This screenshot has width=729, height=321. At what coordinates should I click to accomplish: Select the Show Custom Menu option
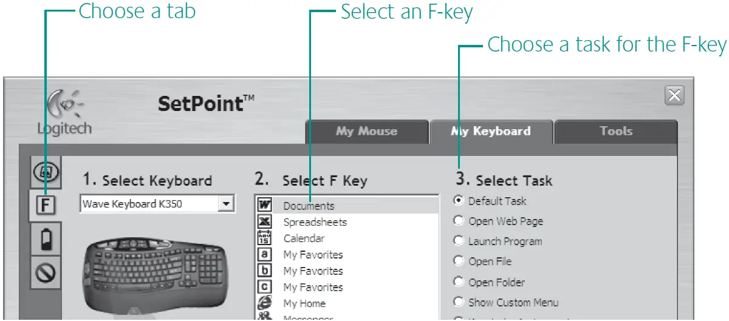459,302
